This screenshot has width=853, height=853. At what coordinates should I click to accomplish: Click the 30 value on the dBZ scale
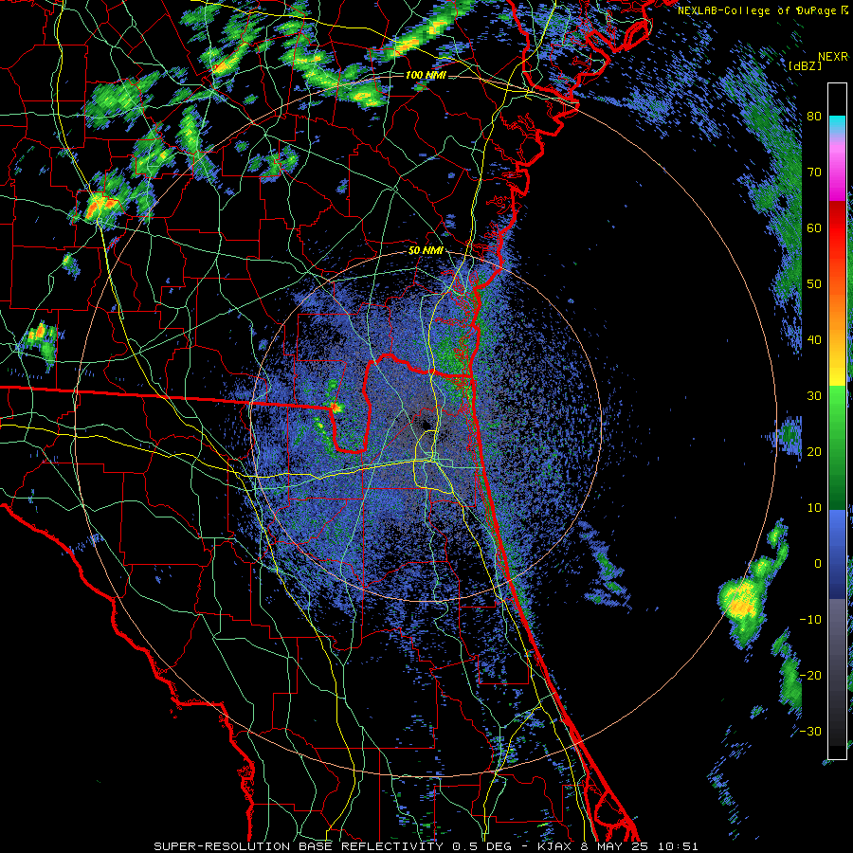814,395
